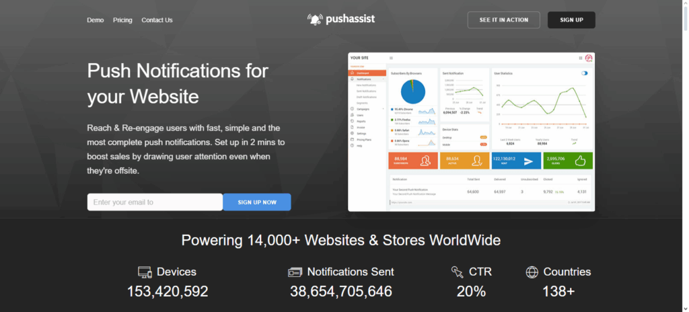Open profile avatar in dashboard preview
The height and width of the screenshot is (312, 689).
(589, 58)
